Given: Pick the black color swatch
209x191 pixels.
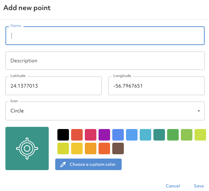Looking at the screenshot, I should [x=63, y=135].
